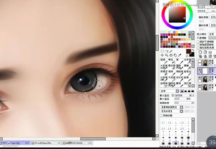Select the sharpest brush edge shape
The width and height of the screenshot is (216, 149).
(x=182, y=91)
